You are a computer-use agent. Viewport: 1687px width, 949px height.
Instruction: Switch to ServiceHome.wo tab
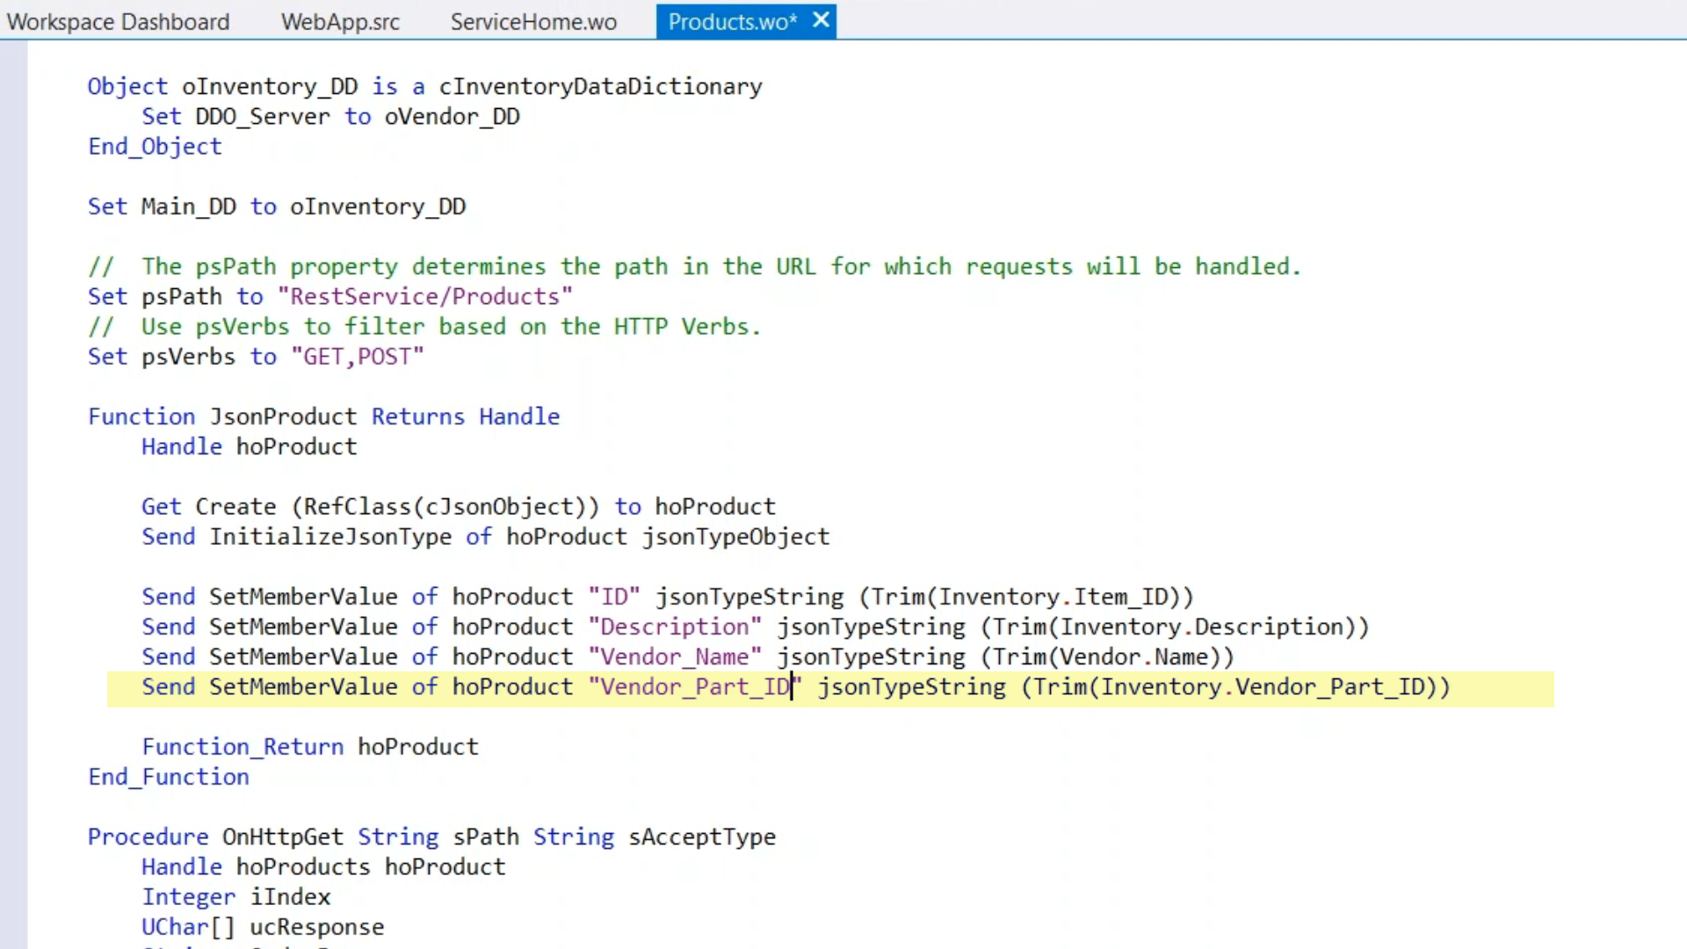(x=533, y=22)
